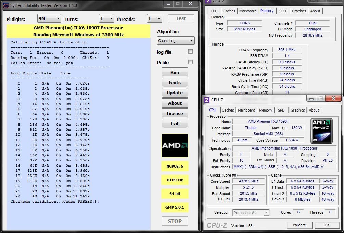Click the Validate button in CPU-Z
Viewport: 344px width, 233px height.
point(299,225)
